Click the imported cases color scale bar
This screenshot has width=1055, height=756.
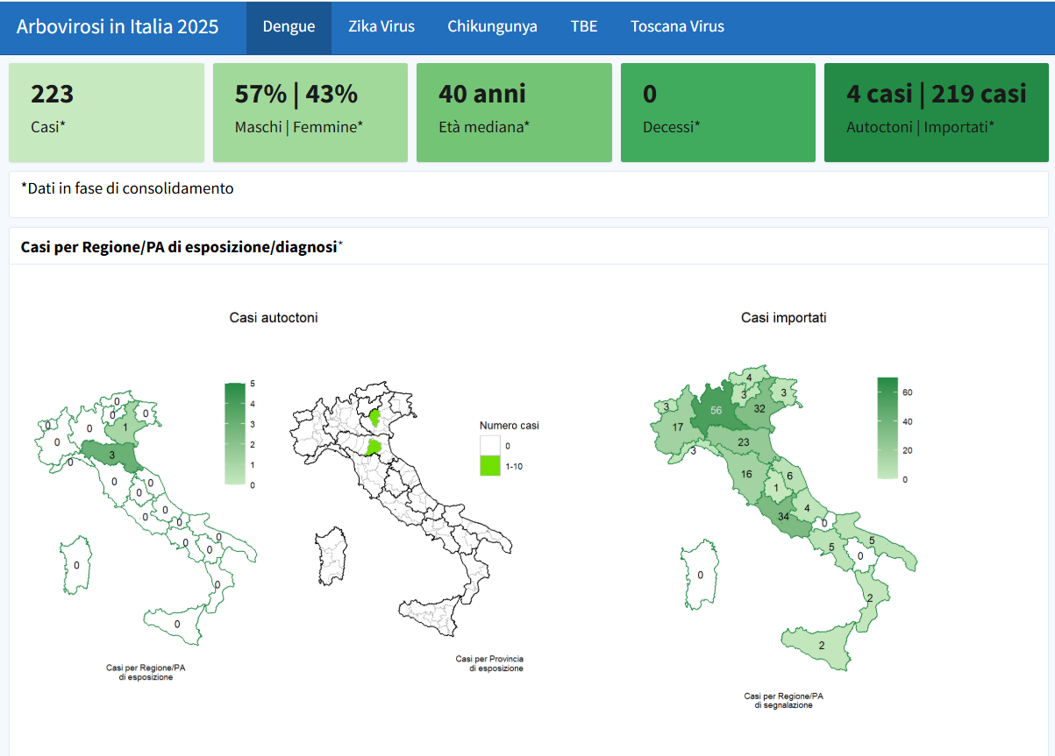887,427
